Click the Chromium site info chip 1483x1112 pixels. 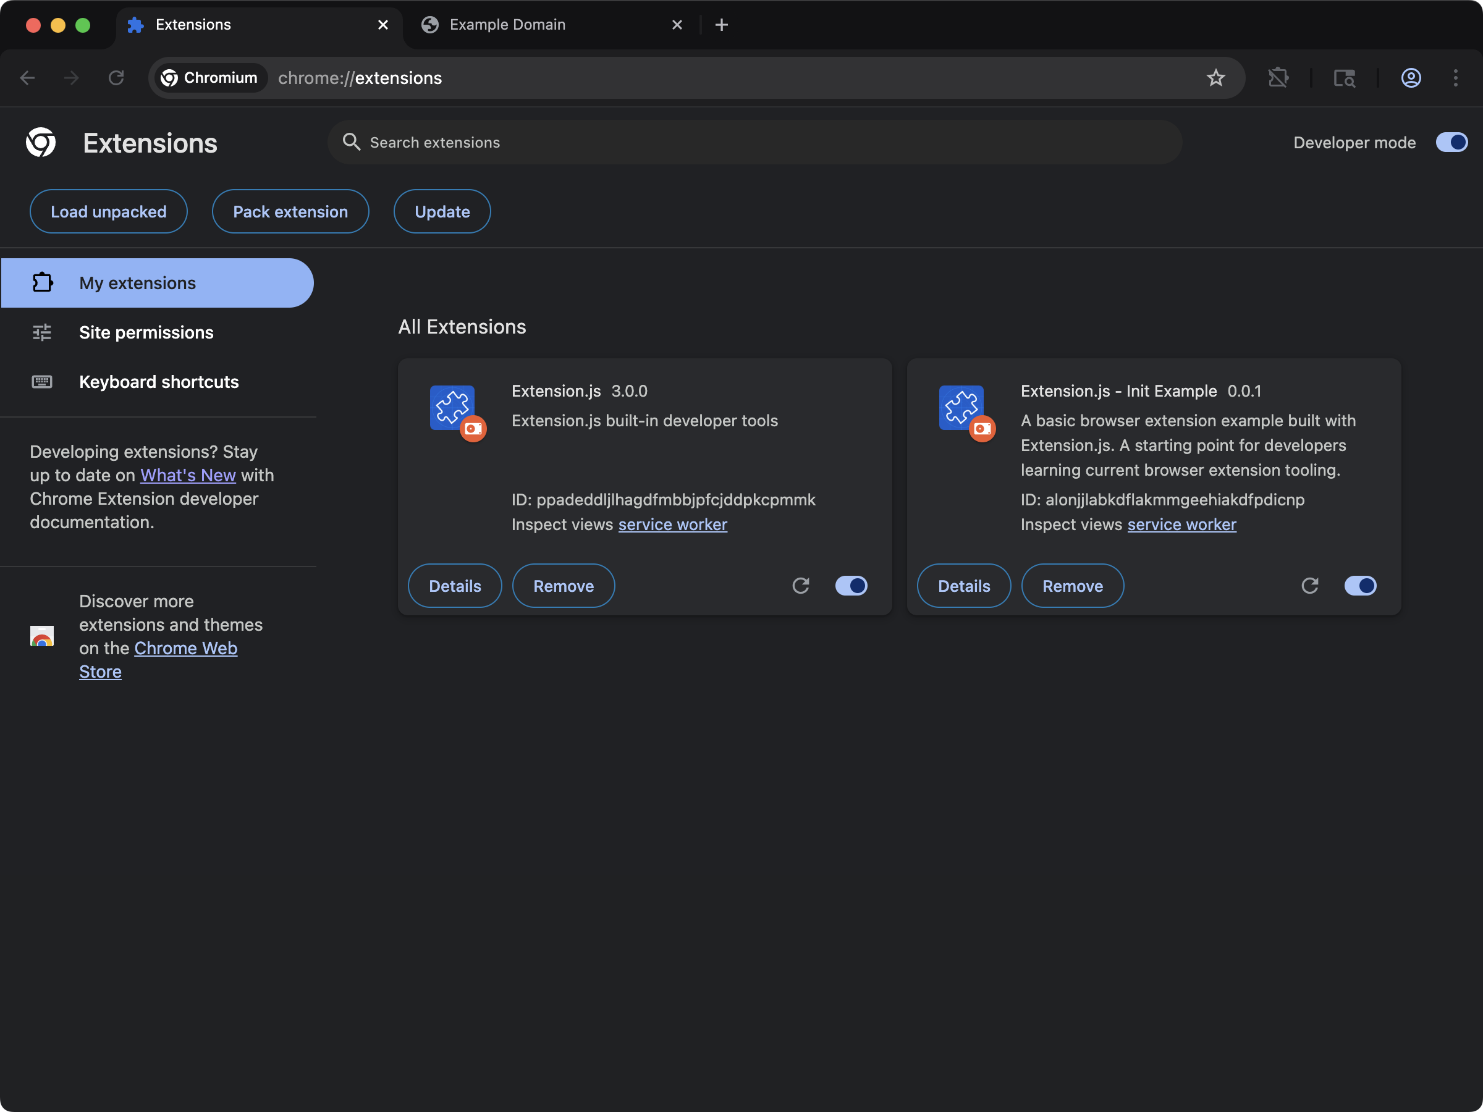click(x=210, y=78)
